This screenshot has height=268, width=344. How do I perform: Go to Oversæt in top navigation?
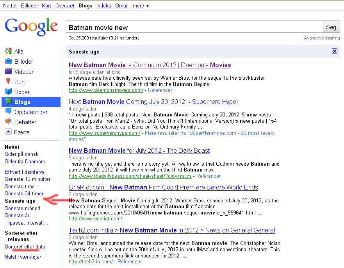click(x=65, y=6)
